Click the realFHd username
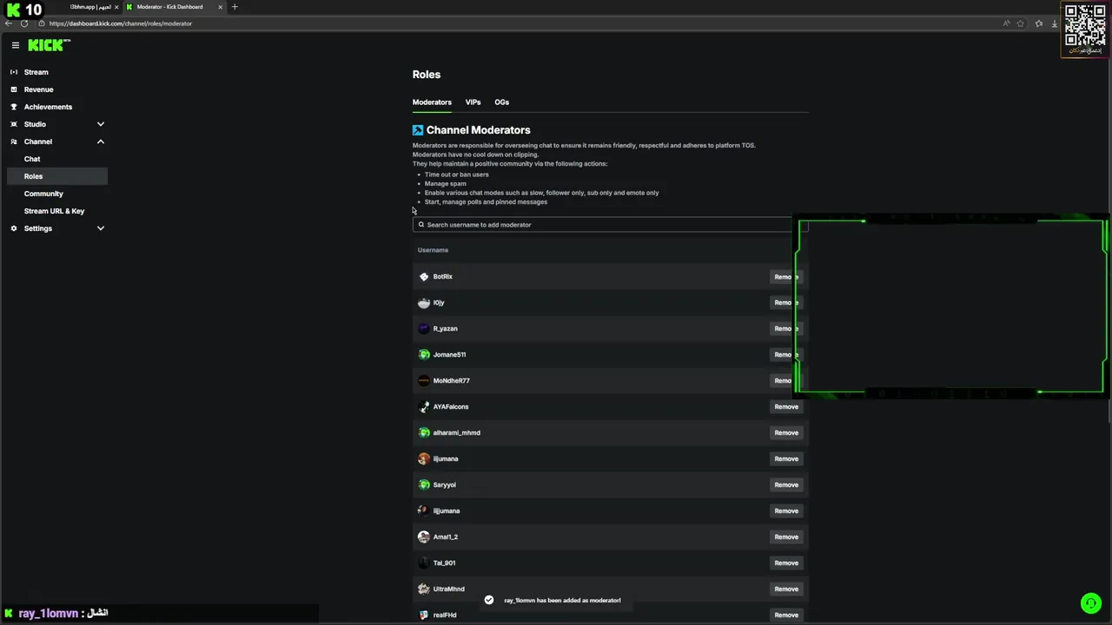Image resolution: width=1112 pixels, height=625 pixels. 445,615
